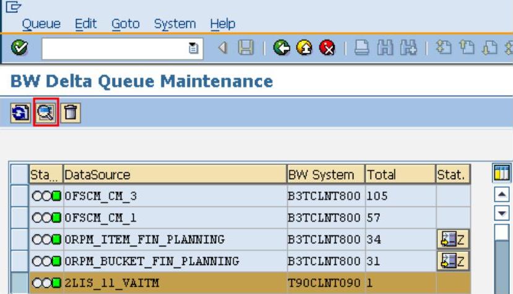Click the yellow Exit arrow icon
This screenshot has height=294, width=513.
304,48
